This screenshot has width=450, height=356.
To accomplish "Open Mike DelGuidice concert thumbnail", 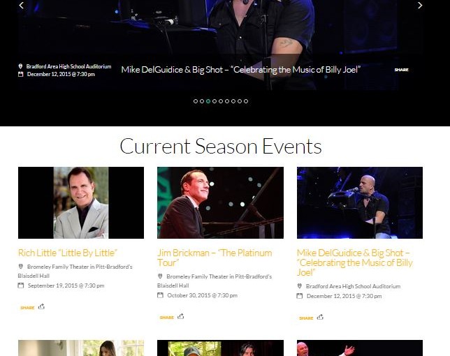I will (x=360, y=202).
